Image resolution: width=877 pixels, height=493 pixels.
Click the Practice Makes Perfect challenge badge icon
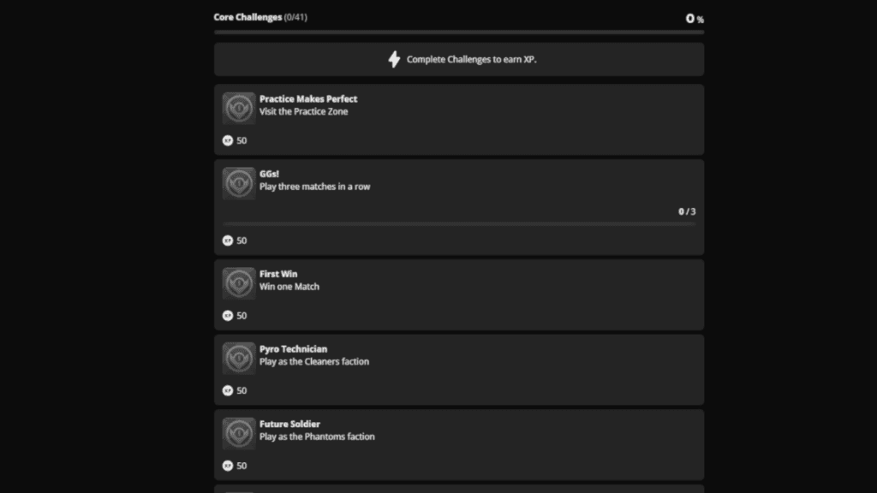(239, 109)
